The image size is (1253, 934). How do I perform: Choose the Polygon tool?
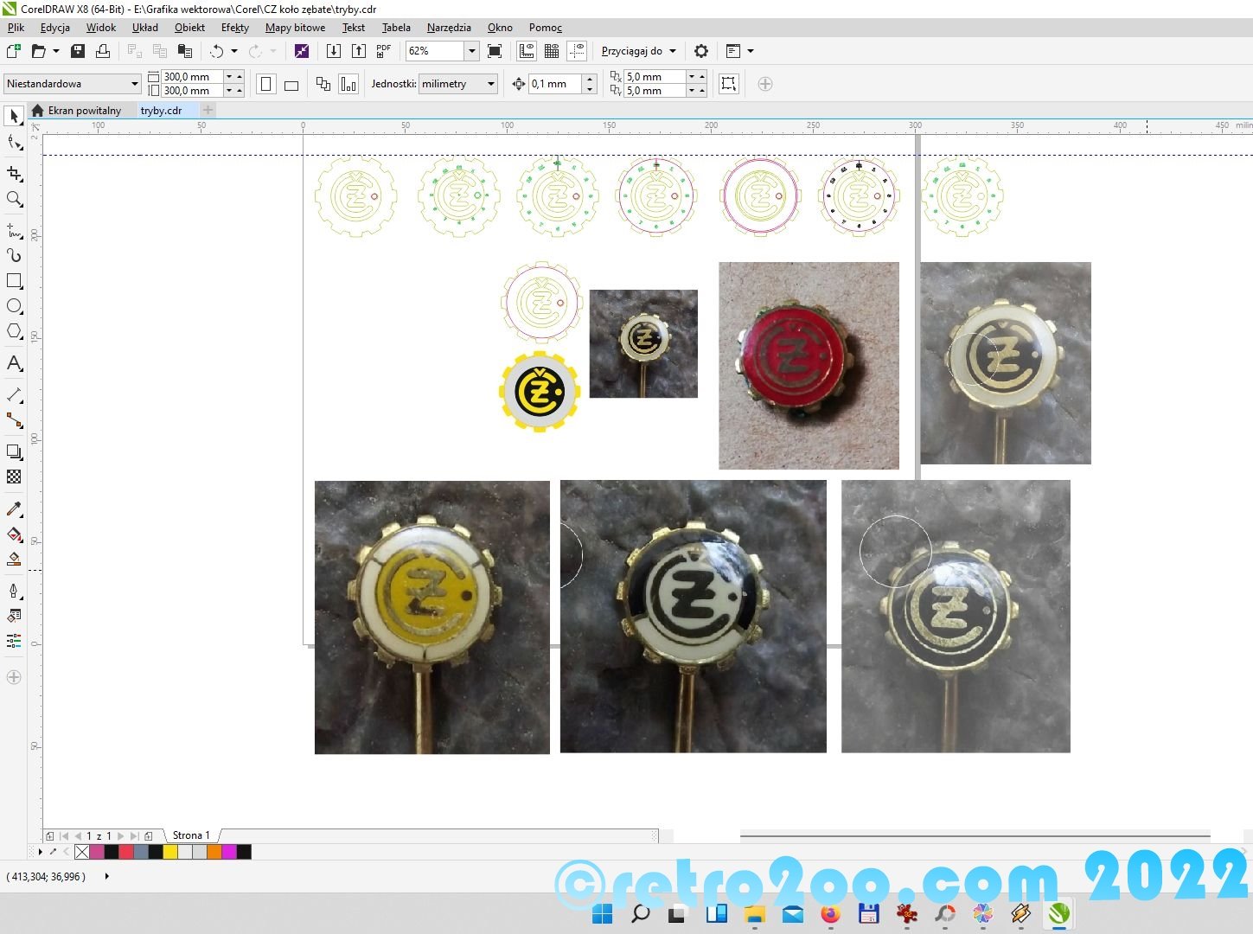pos(14,331)
